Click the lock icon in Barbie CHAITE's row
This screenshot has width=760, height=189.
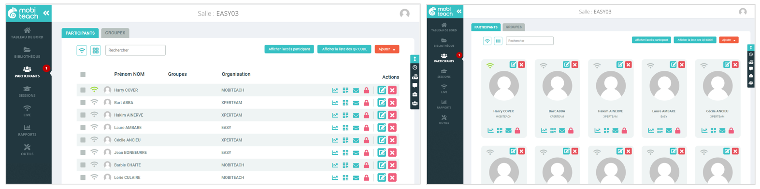366,165
